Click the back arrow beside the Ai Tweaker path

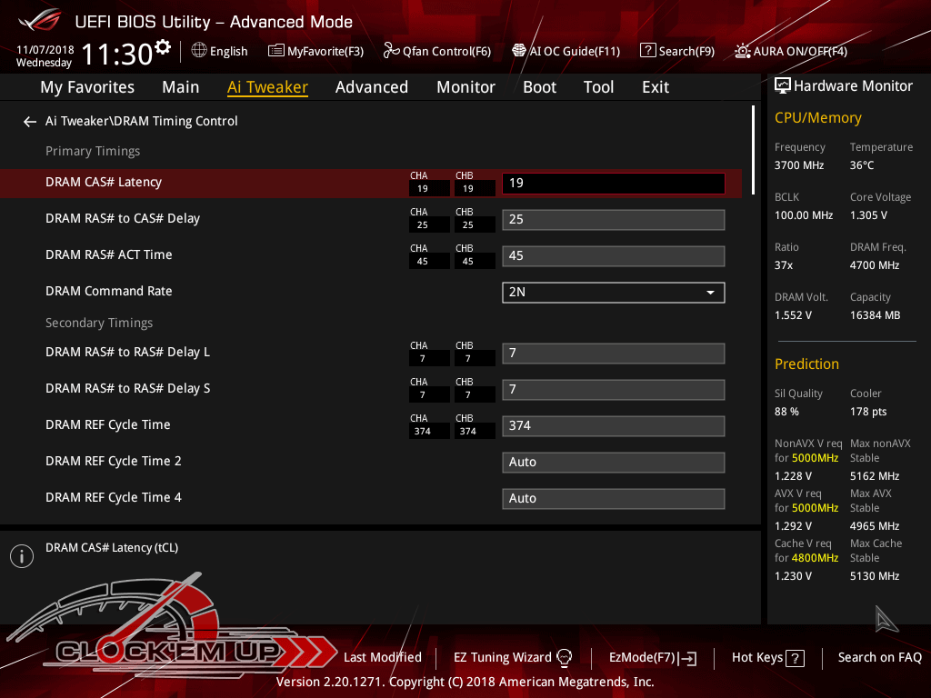pos(30,121)
